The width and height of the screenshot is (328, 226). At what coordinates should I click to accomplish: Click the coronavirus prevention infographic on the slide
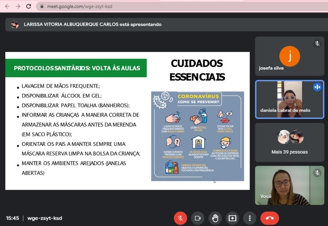point(198,135)
